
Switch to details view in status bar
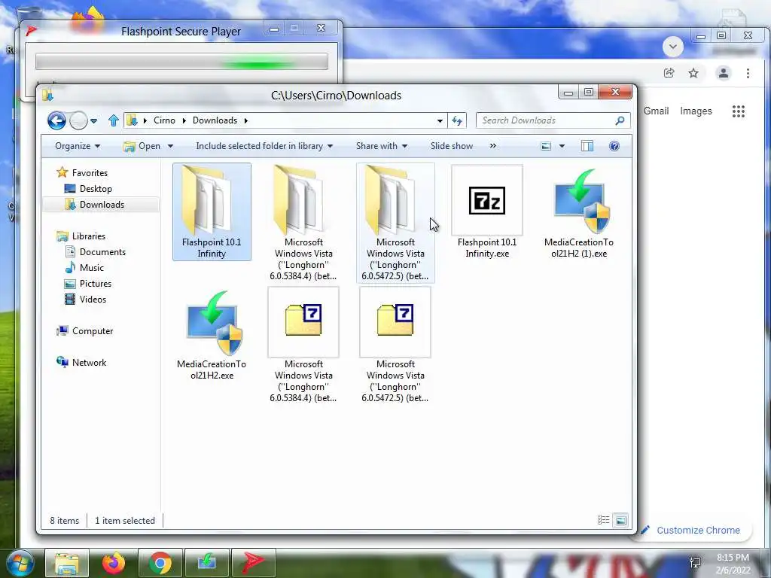coord(604,520)
